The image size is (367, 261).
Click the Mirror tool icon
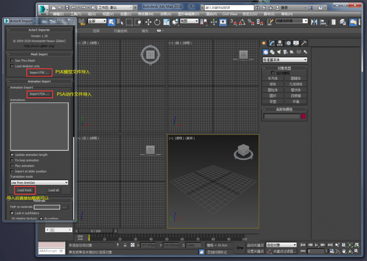[314, 22]
